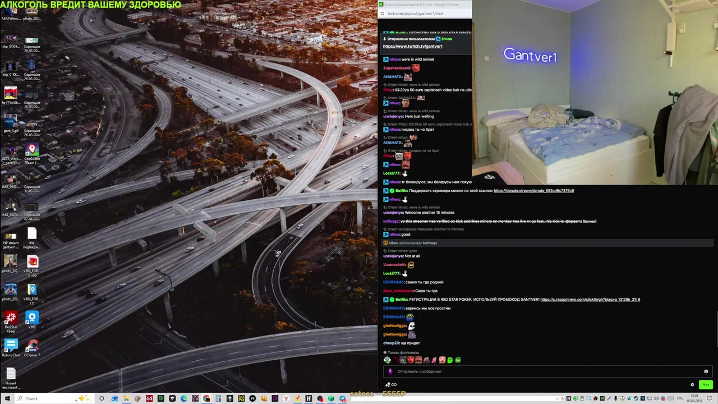Image resolution: width=718 pixels, height=404 pixels.
Task: Click the Windows search box Поиск
Action: 53,398
